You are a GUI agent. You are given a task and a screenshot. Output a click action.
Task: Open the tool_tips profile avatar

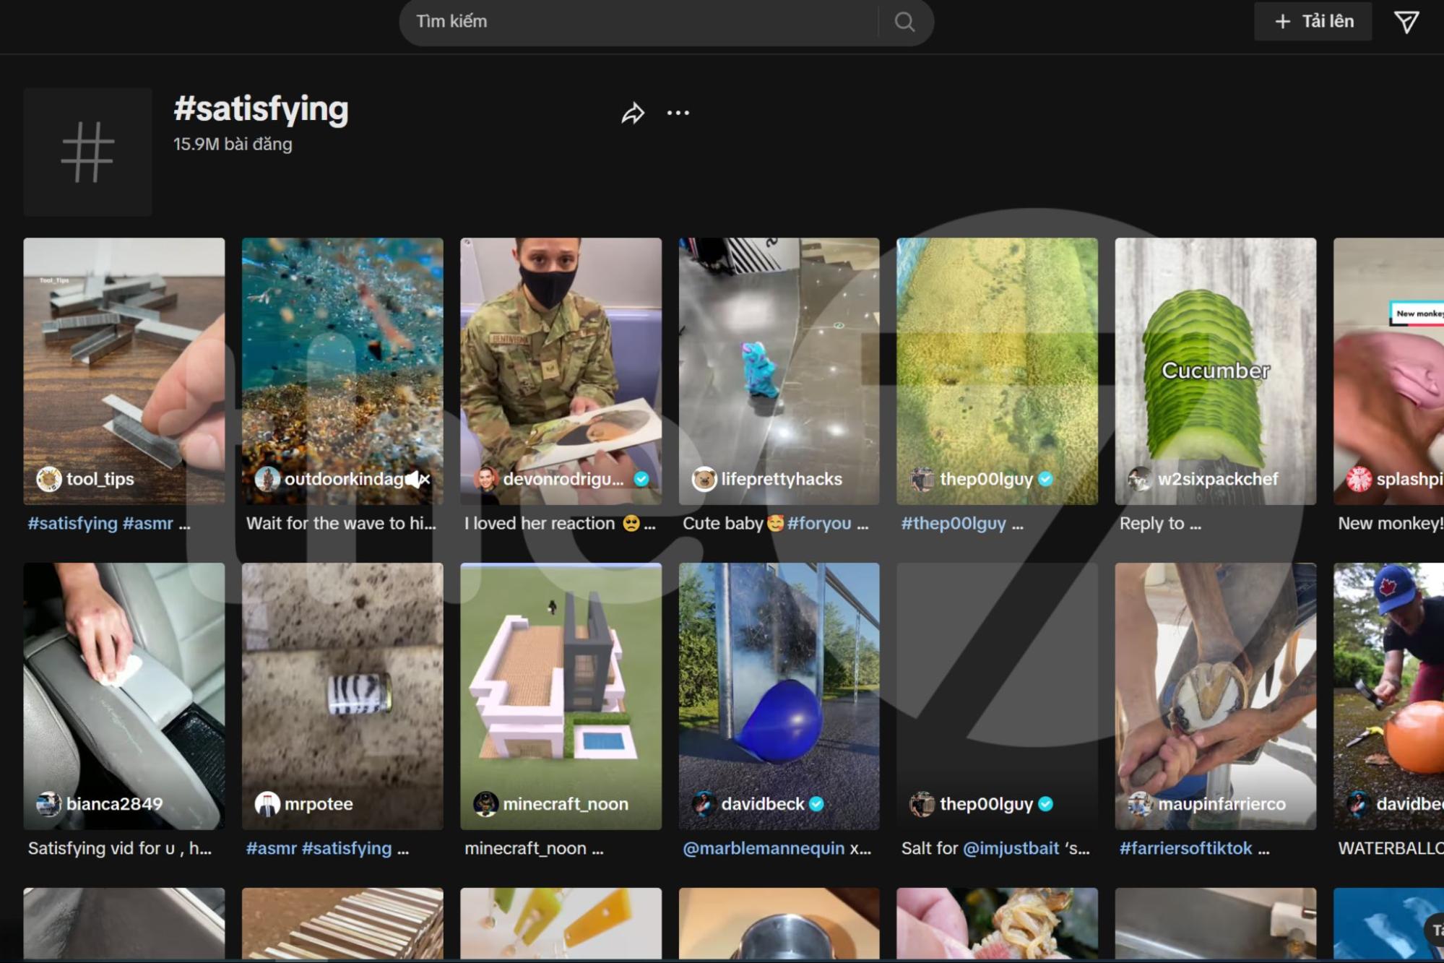click(x=48, y=479)
